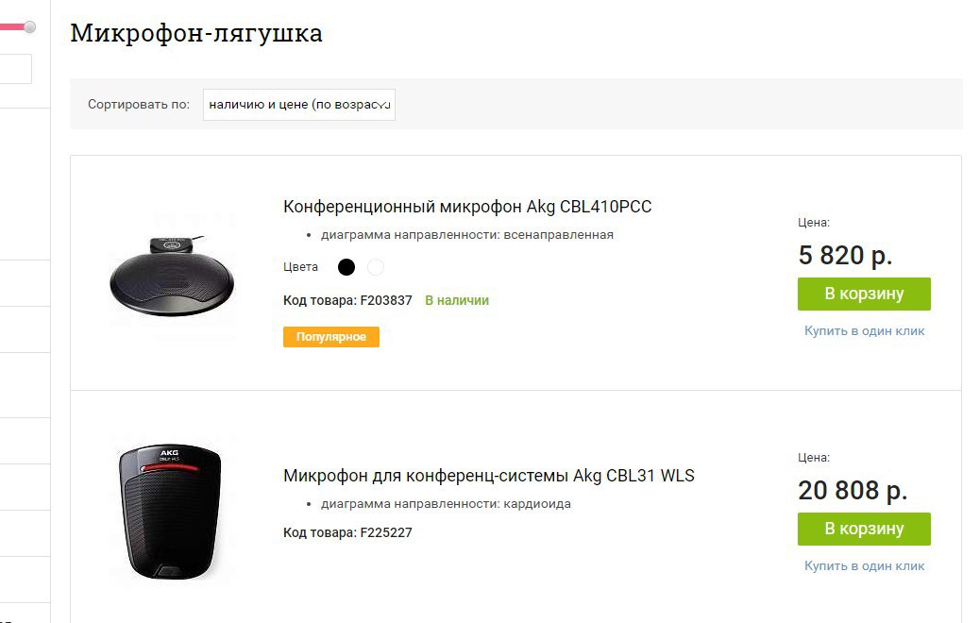
Task: Click the orange Популярное badge
Action: point(331,337)
